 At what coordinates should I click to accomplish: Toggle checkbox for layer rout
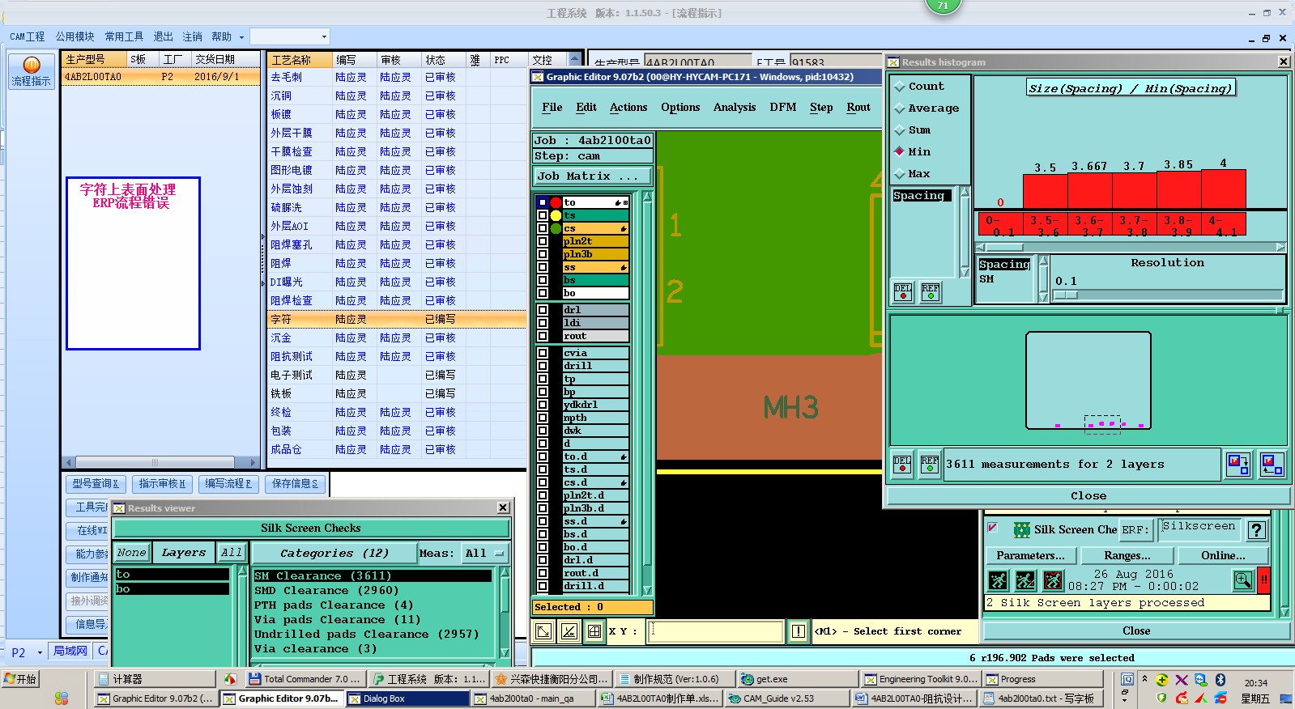(543, 336)
